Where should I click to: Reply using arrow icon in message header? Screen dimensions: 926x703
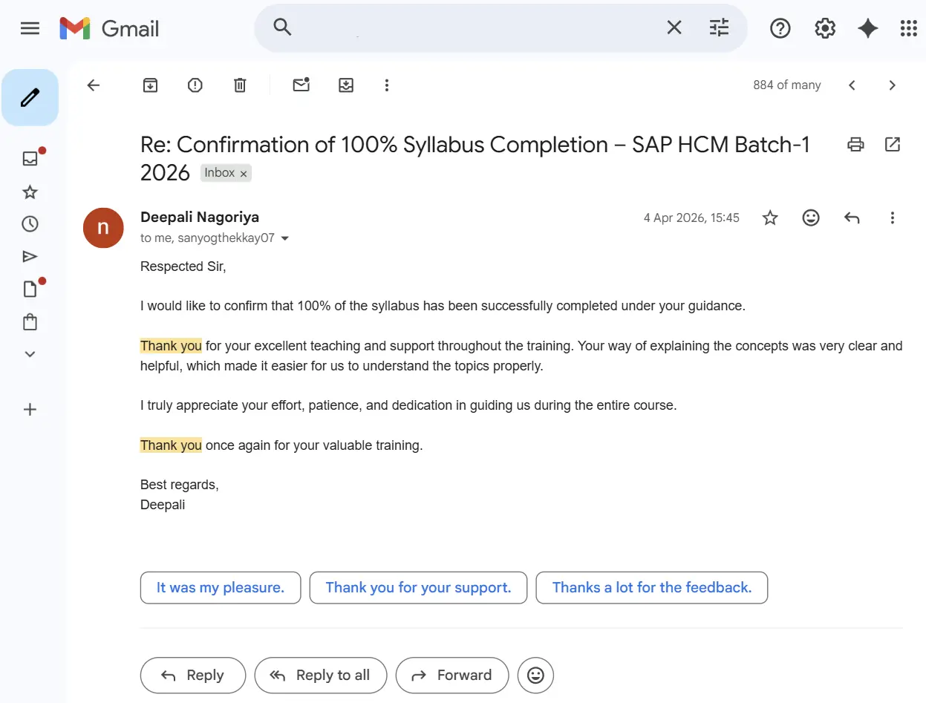coord(852,218)
